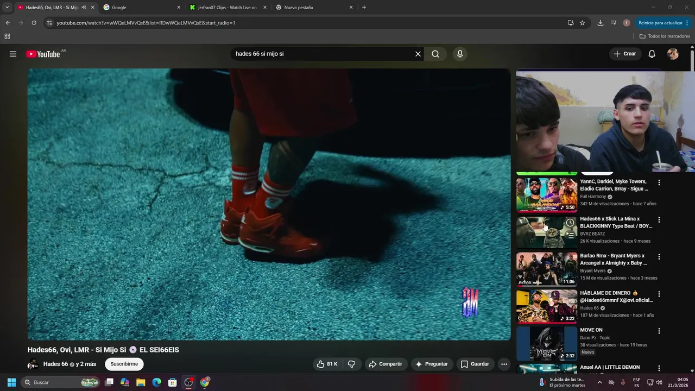Image resolution: width=695 pixels, height=391 pixels.
Task: Expand the hidden system tray icons
Action: pos(599,382)
